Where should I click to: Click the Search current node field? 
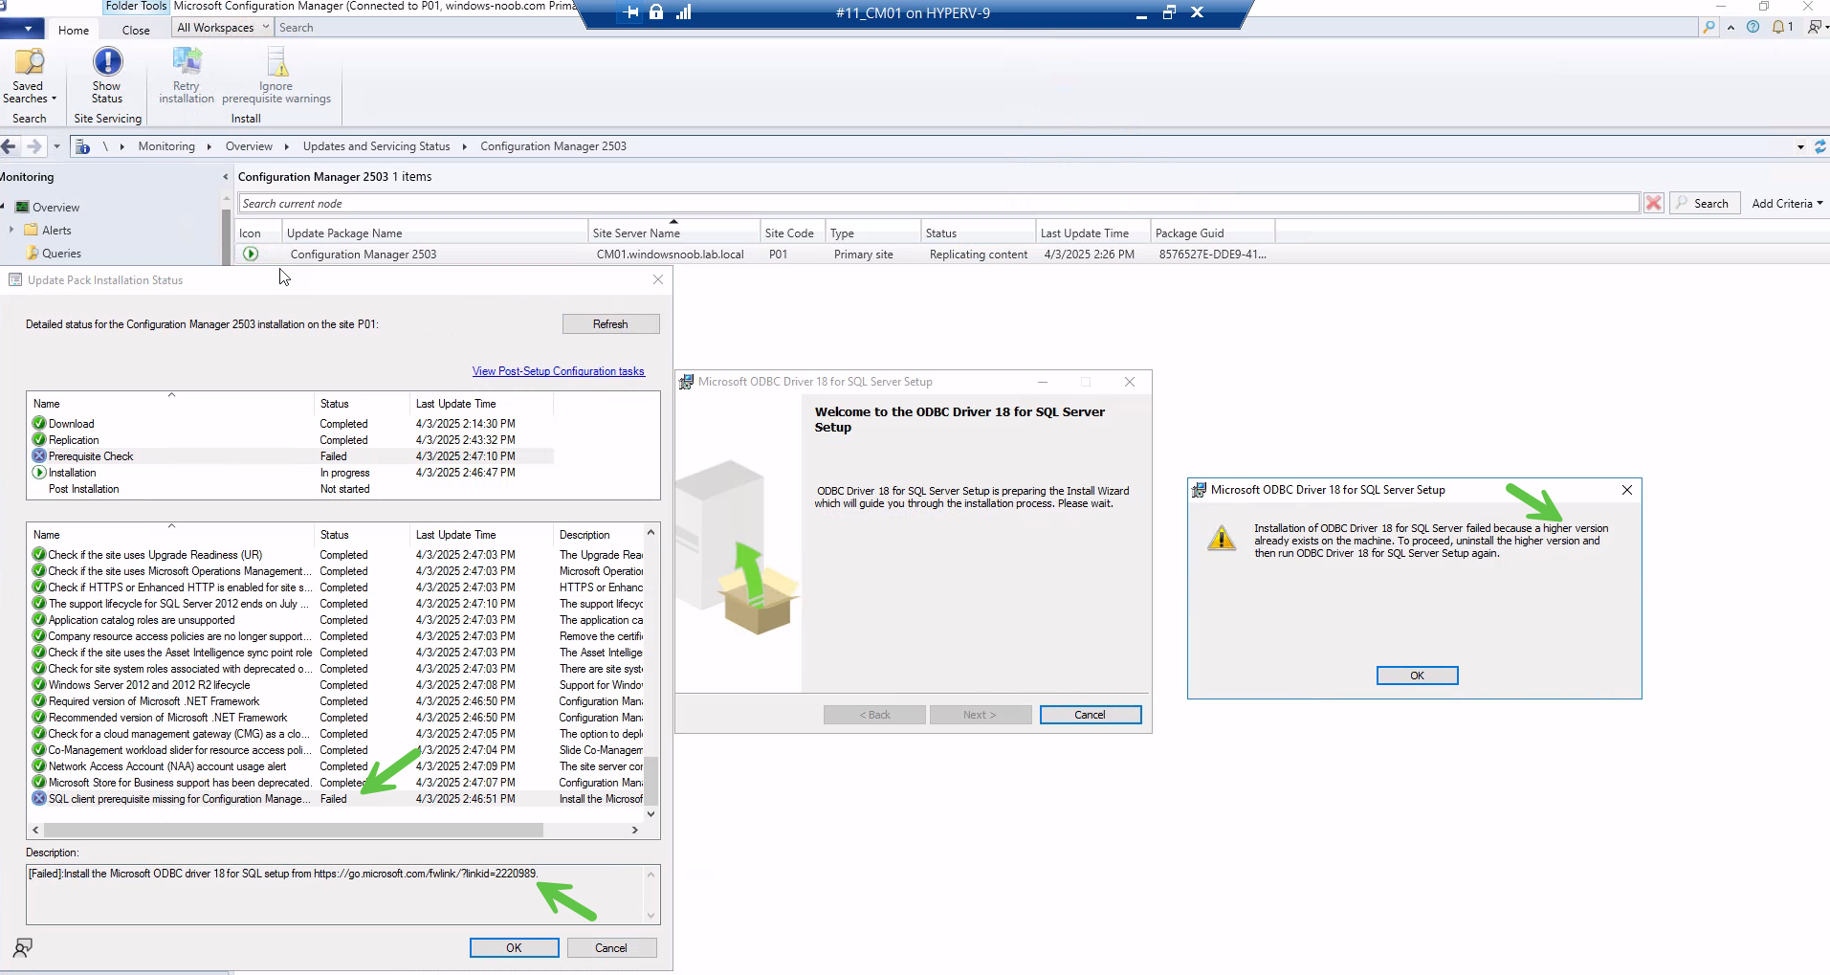pyautogui.click(x=938, y=204)
